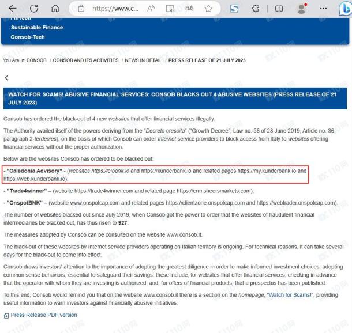The height and width of the screenshot is (333, 352).
Task: Toggle the Split screen icon
Action: point(279,9)
